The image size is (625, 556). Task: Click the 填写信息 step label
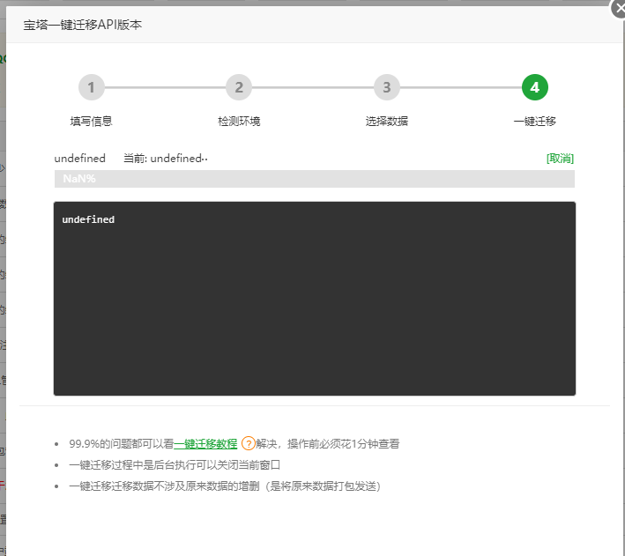92,122
